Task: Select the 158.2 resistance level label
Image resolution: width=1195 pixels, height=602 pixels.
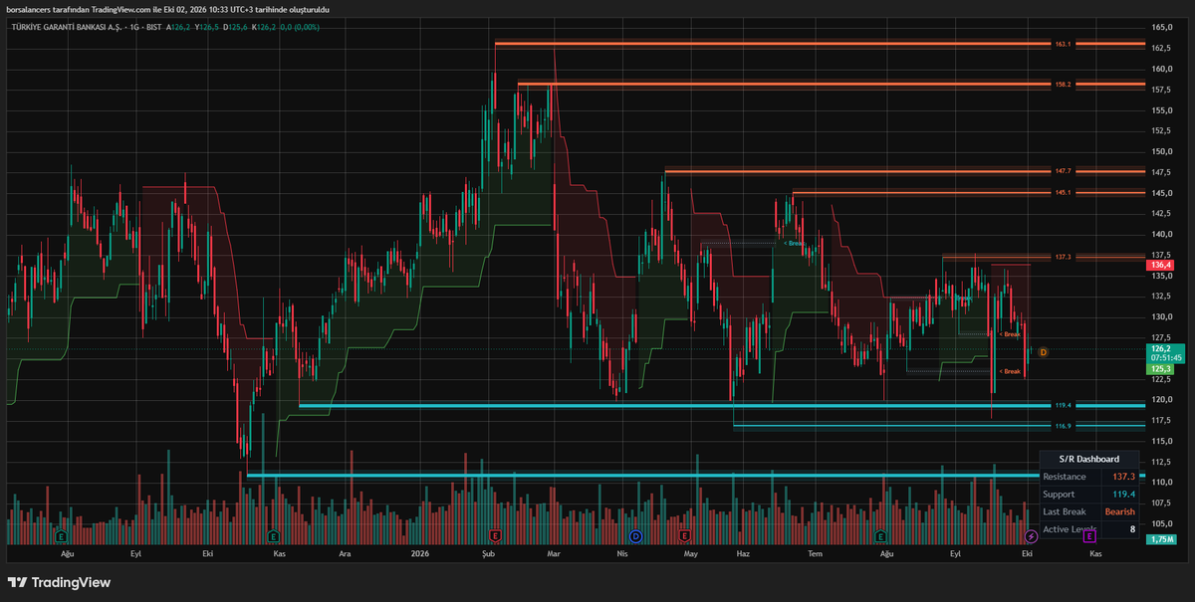Action: pos(1063,85)
